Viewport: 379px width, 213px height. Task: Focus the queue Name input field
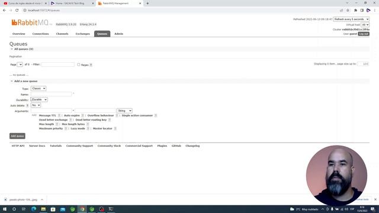click(51, 94)
